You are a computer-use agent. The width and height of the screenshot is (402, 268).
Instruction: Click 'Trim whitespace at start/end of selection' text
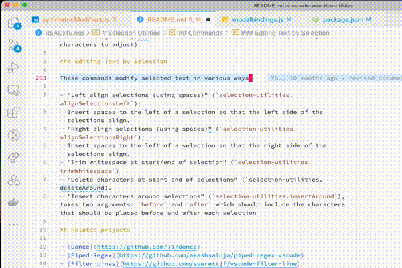click(147, 162)
